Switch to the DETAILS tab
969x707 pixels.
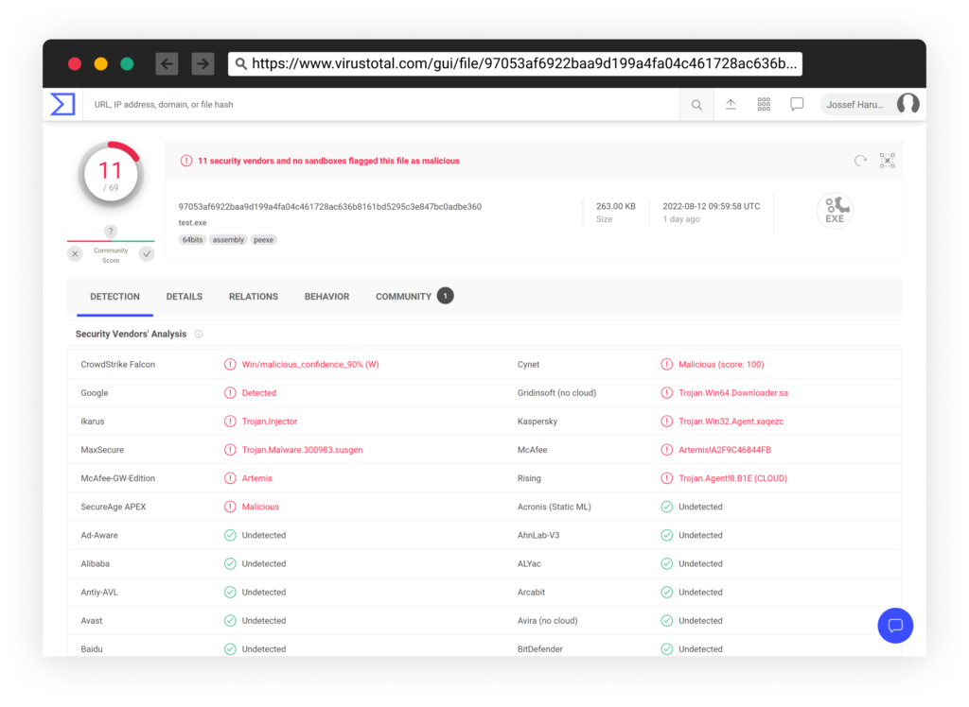[185, 297]
